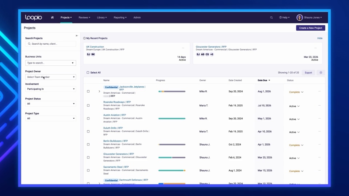349x196 pixels.
Task: Open Project Status dropdown
Action: tap(51, 103)
